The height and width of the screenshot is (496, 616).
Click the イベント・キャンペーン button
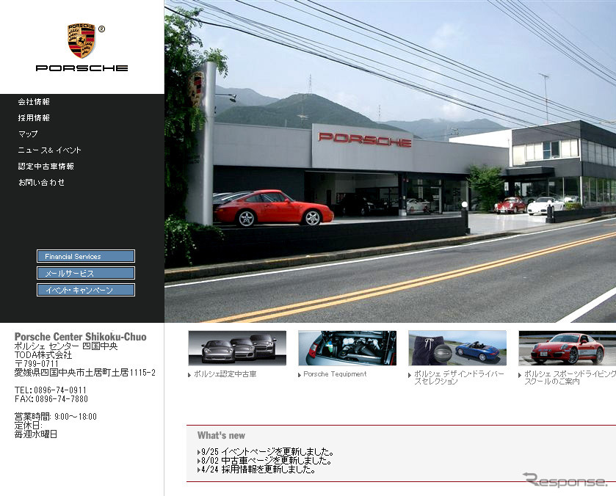coord(86,290)
